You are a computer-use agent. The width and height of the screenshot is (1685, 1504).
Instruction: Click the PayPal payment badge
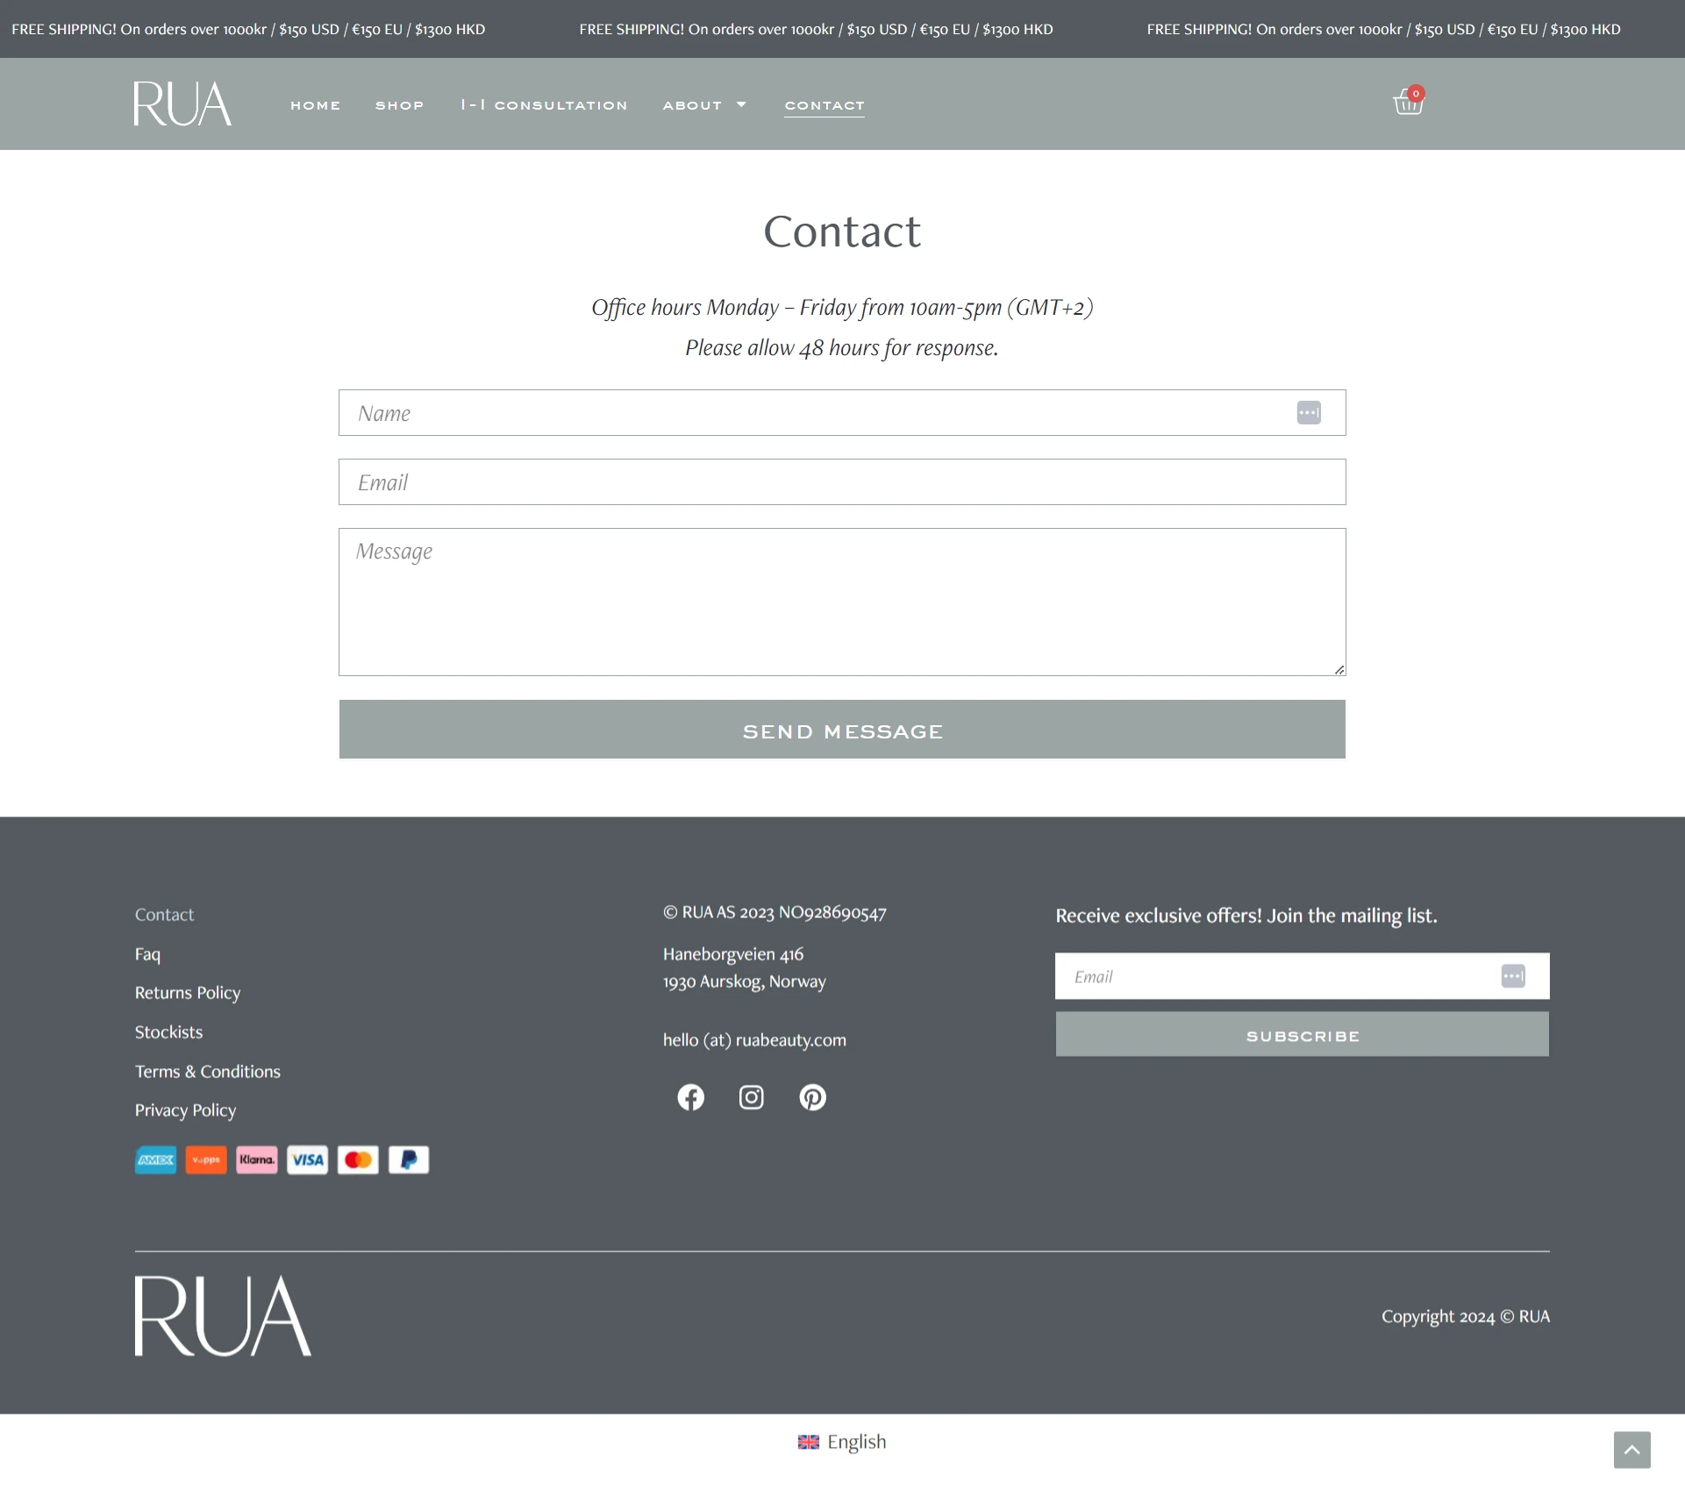pyautogui.click(x=409, y=1159)
